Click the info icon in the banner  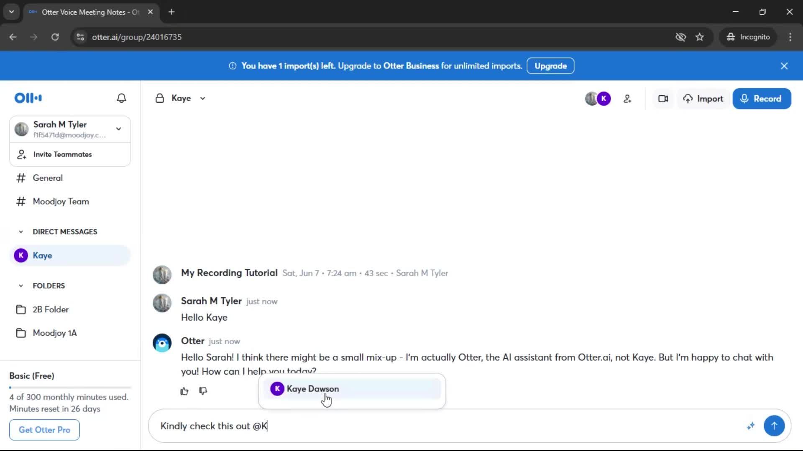[x=233, y=66]
